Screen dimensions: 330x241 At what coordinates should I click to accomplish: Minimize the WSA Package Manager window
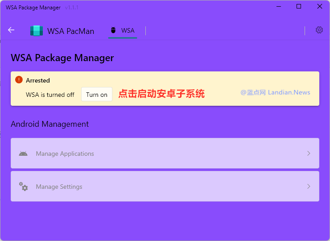coord(279,7)
